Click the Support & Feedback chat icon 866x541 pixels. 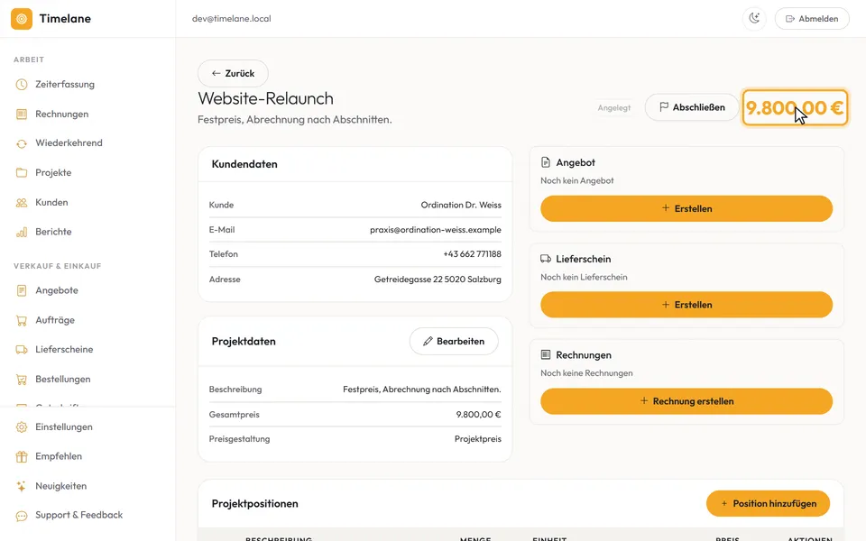click(22, 516)
